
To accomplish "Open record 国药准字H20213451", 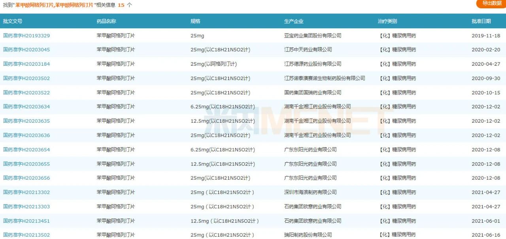I will point(26,221).
